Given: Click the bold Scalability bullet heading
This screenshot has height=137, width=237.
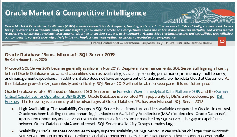Looking at the screenshot, I should point(28,131).
